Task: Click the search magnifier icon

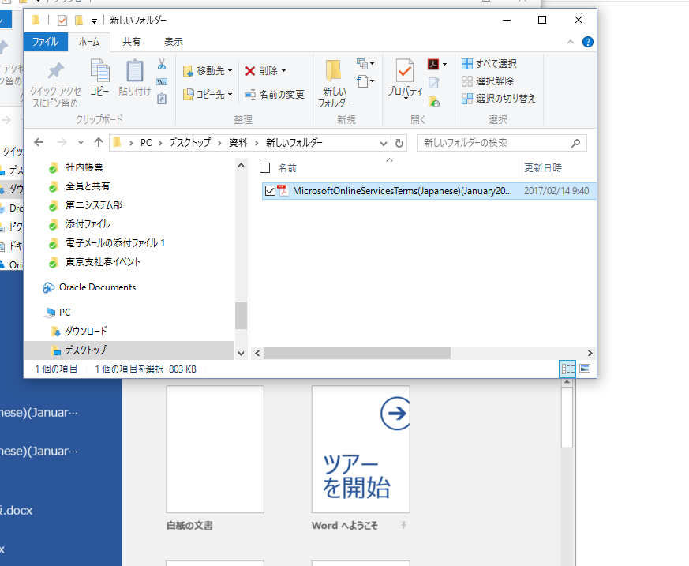Action: pyautogui.click(x=575, y=143)
